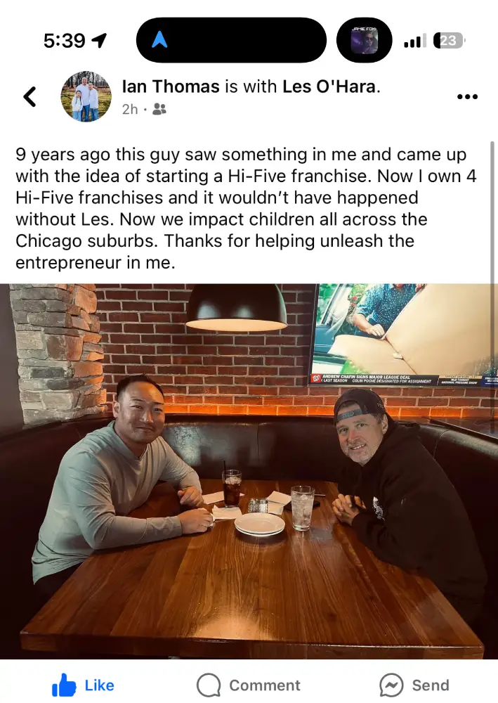Open Les O'Hara's tagged profile link

coord(330,87)
